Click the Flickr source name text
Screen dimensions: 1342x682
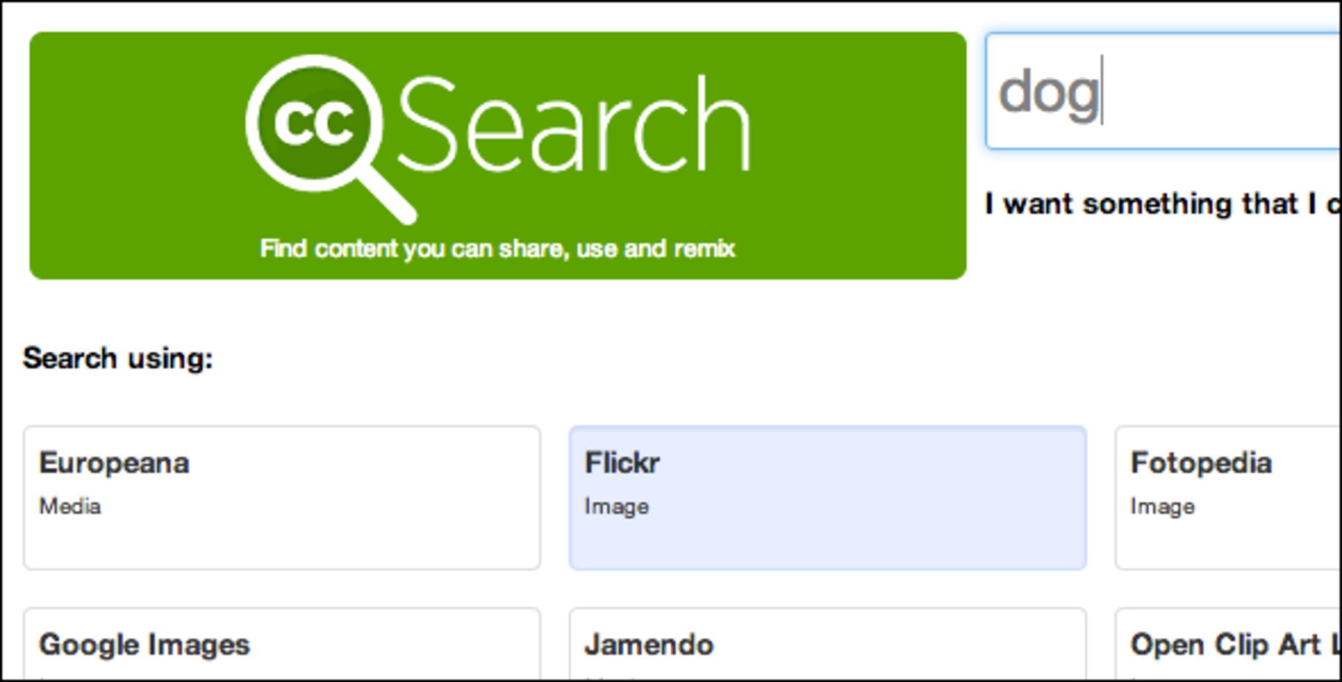(x=622, y=462)
